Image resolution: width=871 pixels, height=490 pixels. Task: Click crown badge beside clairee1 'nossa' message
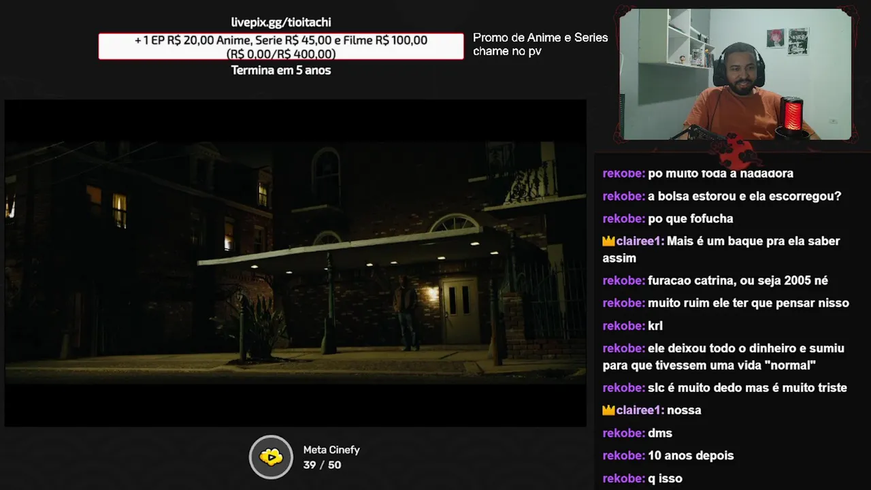coord(608,410)
